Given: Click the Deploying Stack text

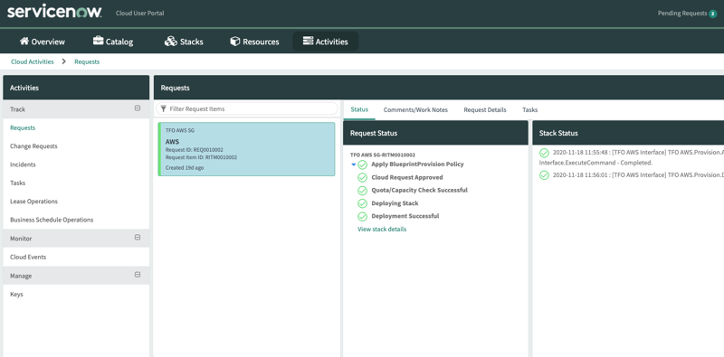Looking at the screenshot, I should pos(395,203).
